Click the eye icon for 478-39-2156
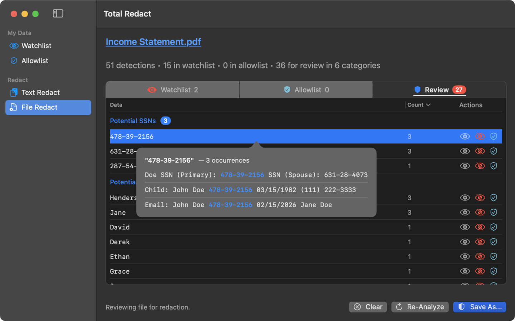This screenshot has width=515, height=321. point(465,137)
